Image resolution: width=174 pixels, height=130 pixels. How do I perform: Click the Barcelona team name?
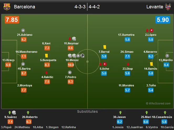pos(24,7)
